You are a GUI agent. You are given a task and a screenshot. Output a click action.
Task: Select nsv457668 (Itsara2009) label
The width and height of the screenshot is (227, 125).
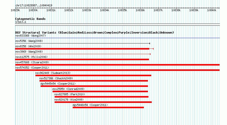[32, 62]
